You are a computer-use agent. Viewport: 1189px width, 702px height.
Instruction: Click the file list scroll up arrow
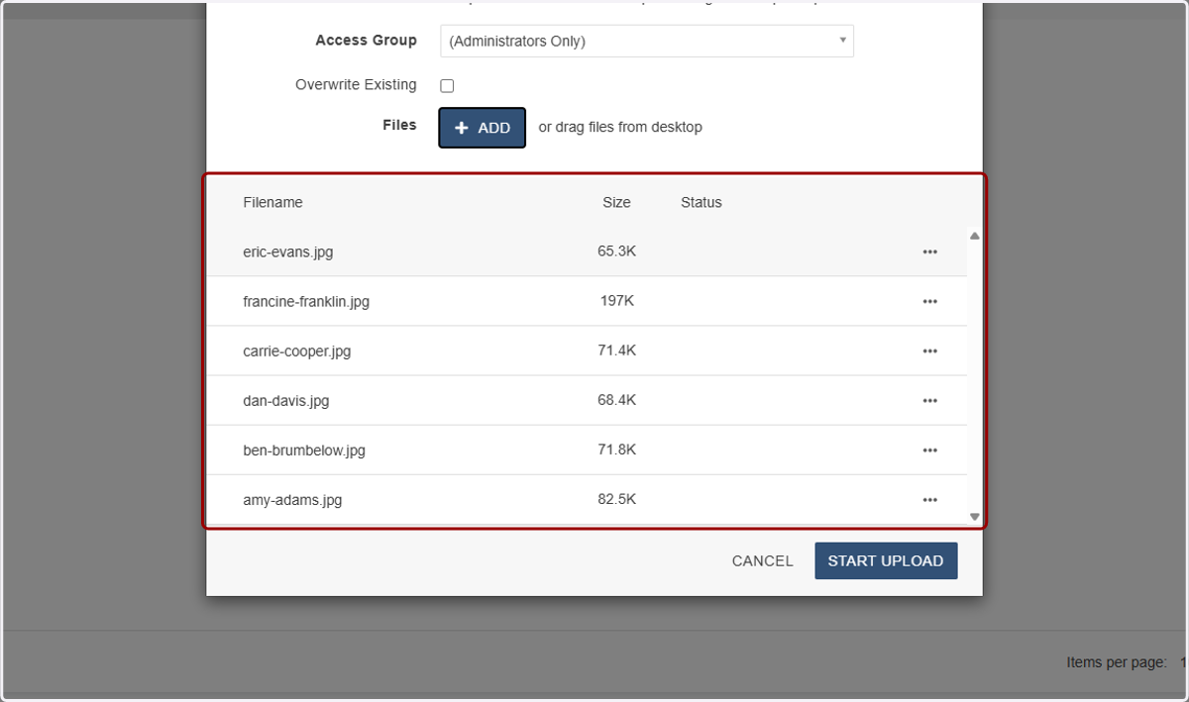click(974, 236)
